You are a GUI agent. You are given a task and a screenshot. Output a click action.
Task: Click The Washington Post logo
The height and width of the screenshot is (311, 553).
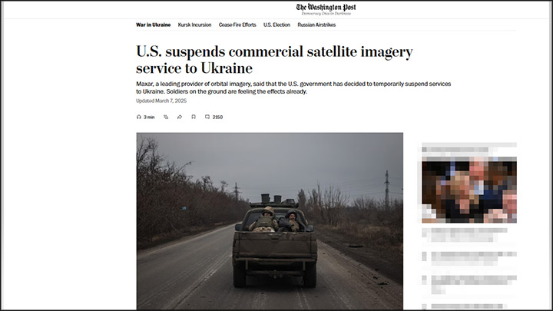pos(326,9)
